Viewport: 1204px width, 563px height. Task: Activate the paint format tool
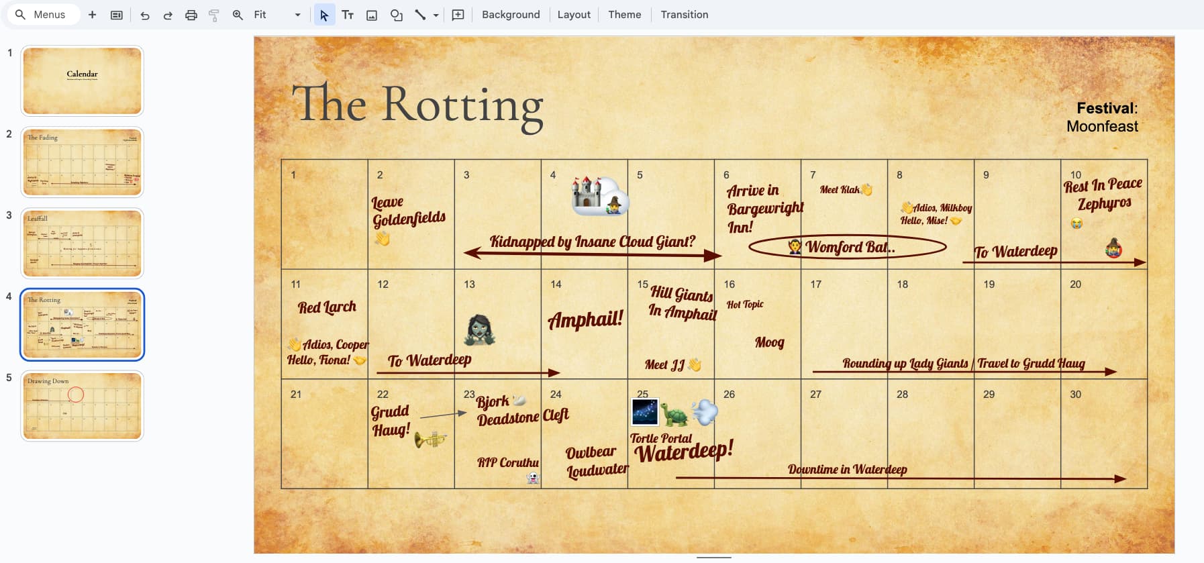pyautogui.click(x=214, y=15)
